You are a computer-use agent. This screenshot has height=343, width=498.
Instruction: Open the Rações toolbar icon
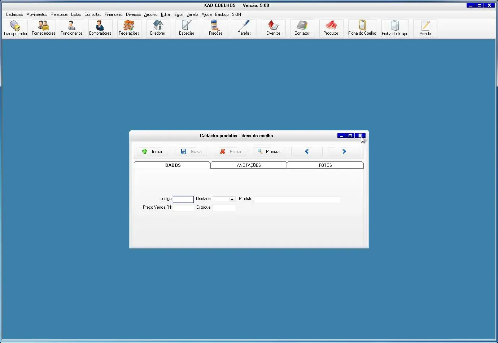point(215,28)
